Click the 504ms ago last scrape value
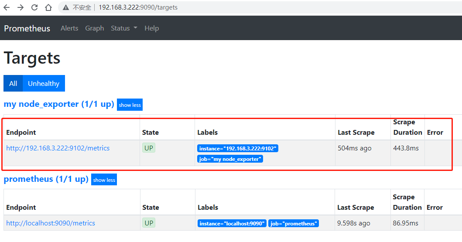Screen dimensions: 462x242 (x=354, y=148)
